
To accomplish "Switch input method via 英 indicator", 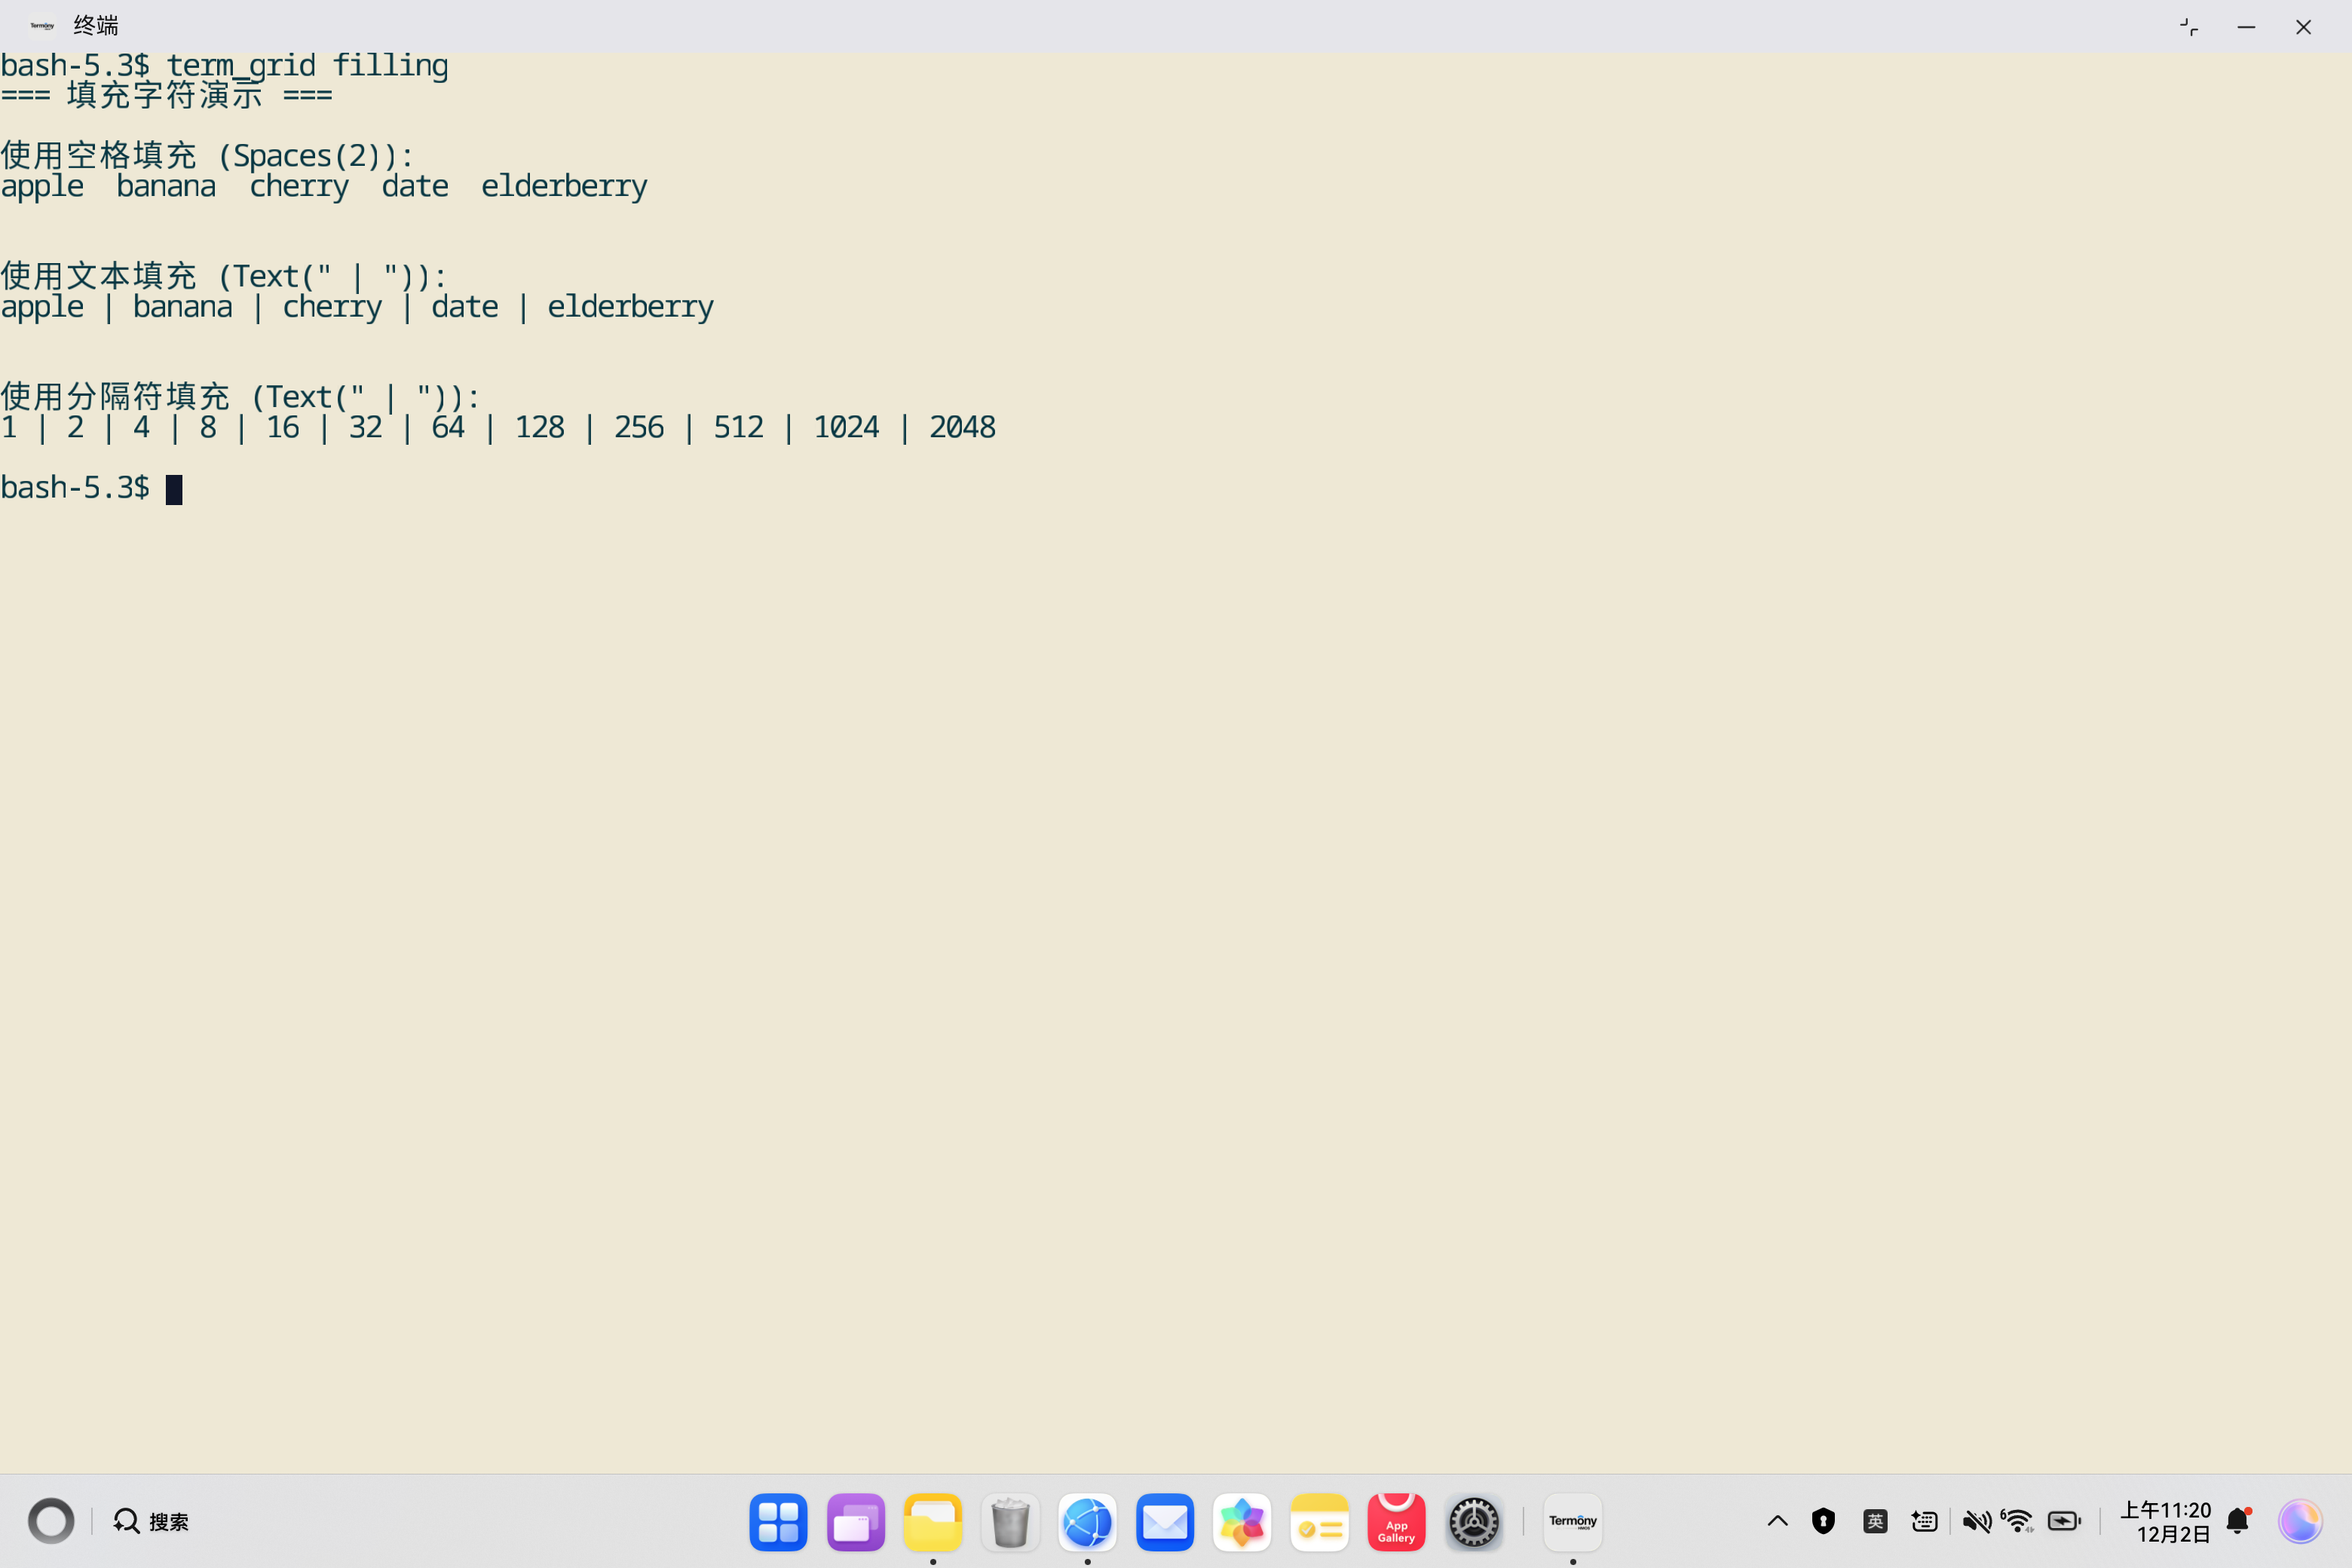I will (1875, 1522).
